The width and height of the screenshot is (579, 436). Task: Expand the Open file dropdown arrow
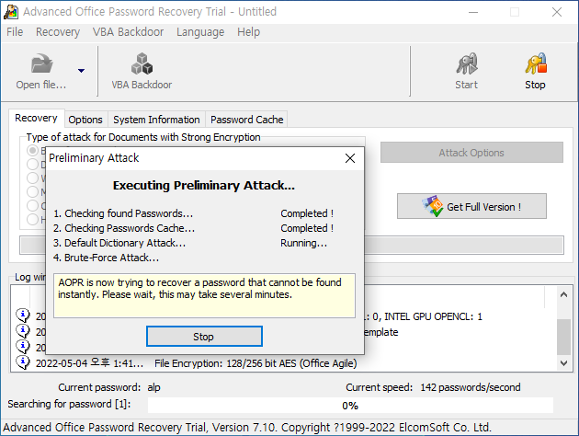click(x=81, y=71)
